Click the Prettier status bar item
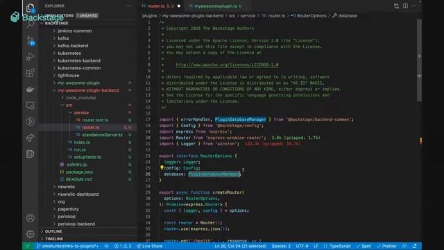The width and height of the screenshot is (444, 250). click(386, 246)
